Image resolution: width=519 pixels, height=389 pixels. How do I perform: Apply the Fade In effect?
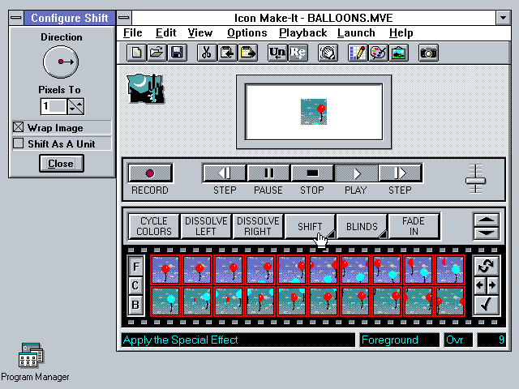coord(414,226)
